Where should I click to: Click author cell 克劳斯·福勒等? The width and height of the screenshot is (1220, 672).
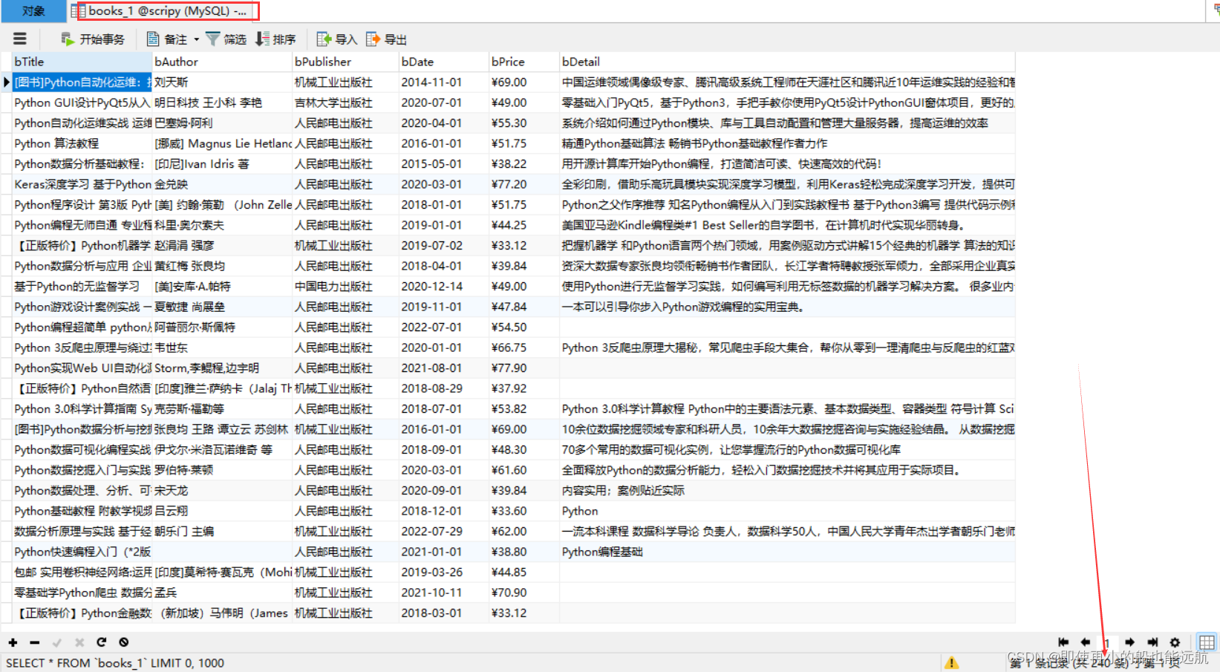coord(222,409)
